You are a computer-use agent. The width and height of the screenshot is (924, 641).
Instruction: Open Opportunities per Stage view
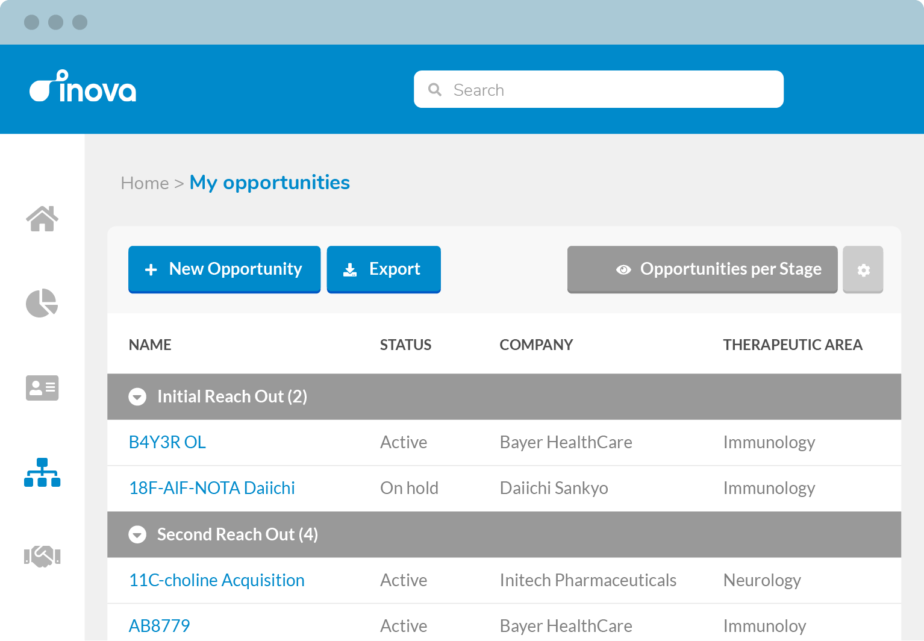[702, 269]
